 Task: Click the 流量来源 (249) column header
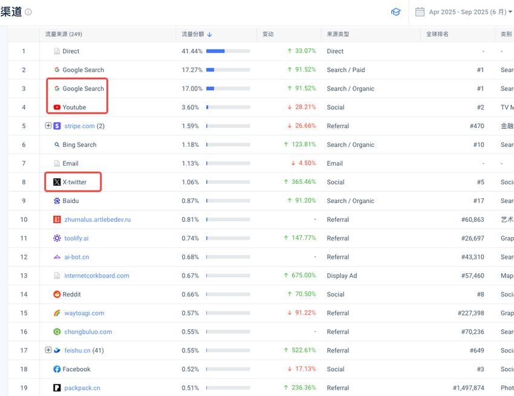click(x=63, y=34)
